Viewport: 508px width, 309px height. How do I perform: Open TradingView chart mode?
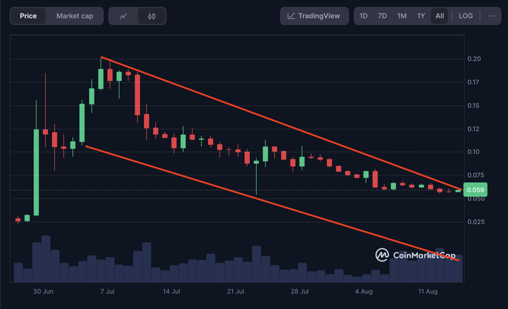[314, 16]
